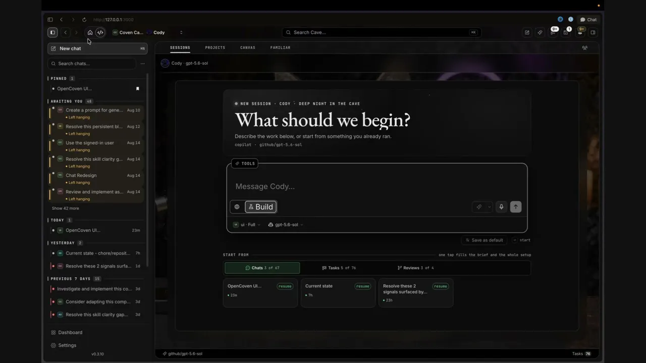This screenshot has width=646, height=363.
Task: Unpin the OpenCoven UI chat bookmark icon
Action: [x=137, y=89]
